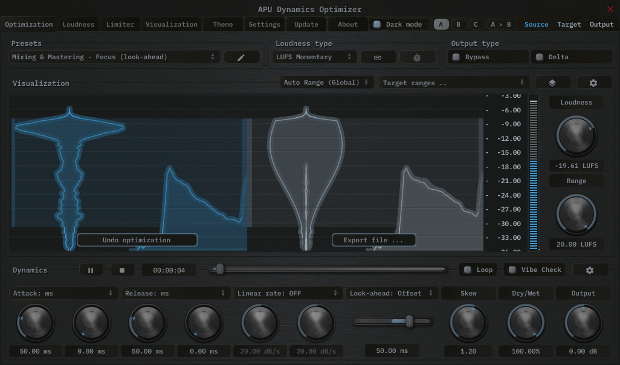Open the Visualization tab

point(171,24)
